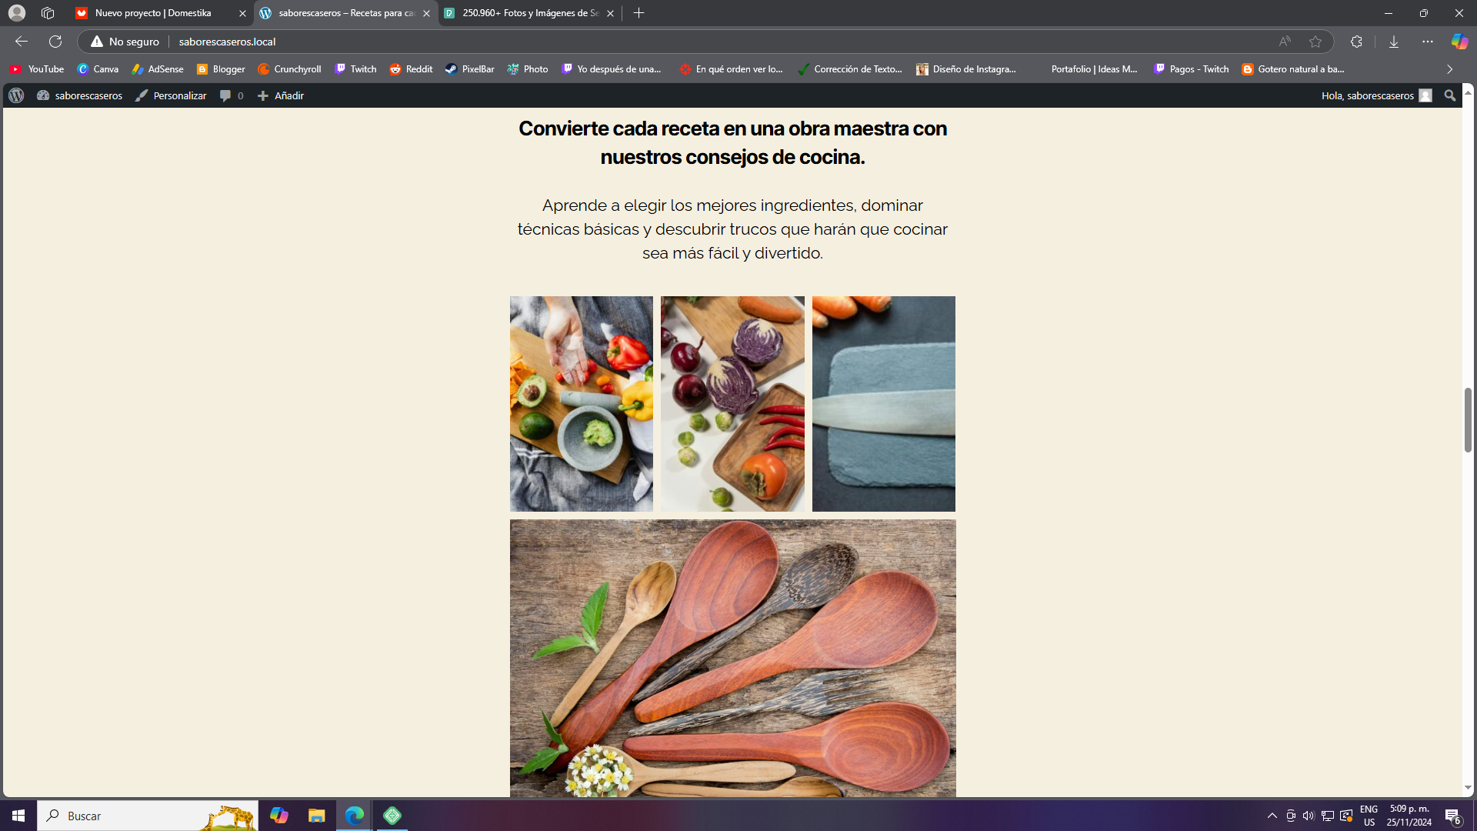Show hidden system tray icons
This screenshot has height=831, width=1477.
1272,816
